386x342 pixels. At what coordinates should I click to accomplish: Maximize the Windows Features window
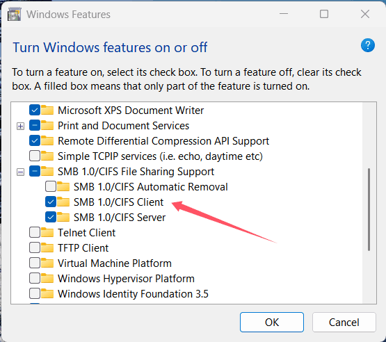point(324,14)
